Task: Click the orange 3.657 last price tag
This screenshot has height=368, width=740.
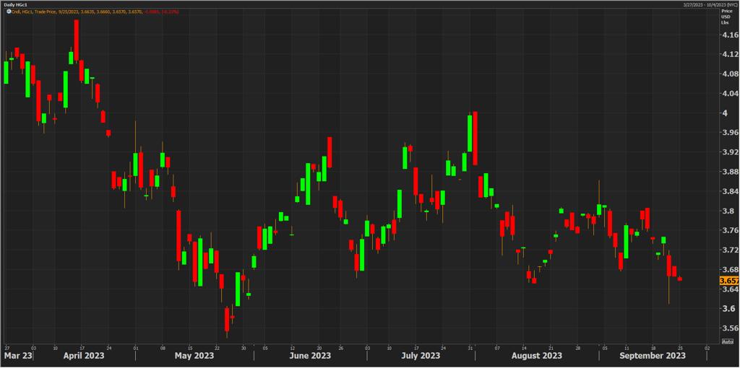Action: click(728, 280)
